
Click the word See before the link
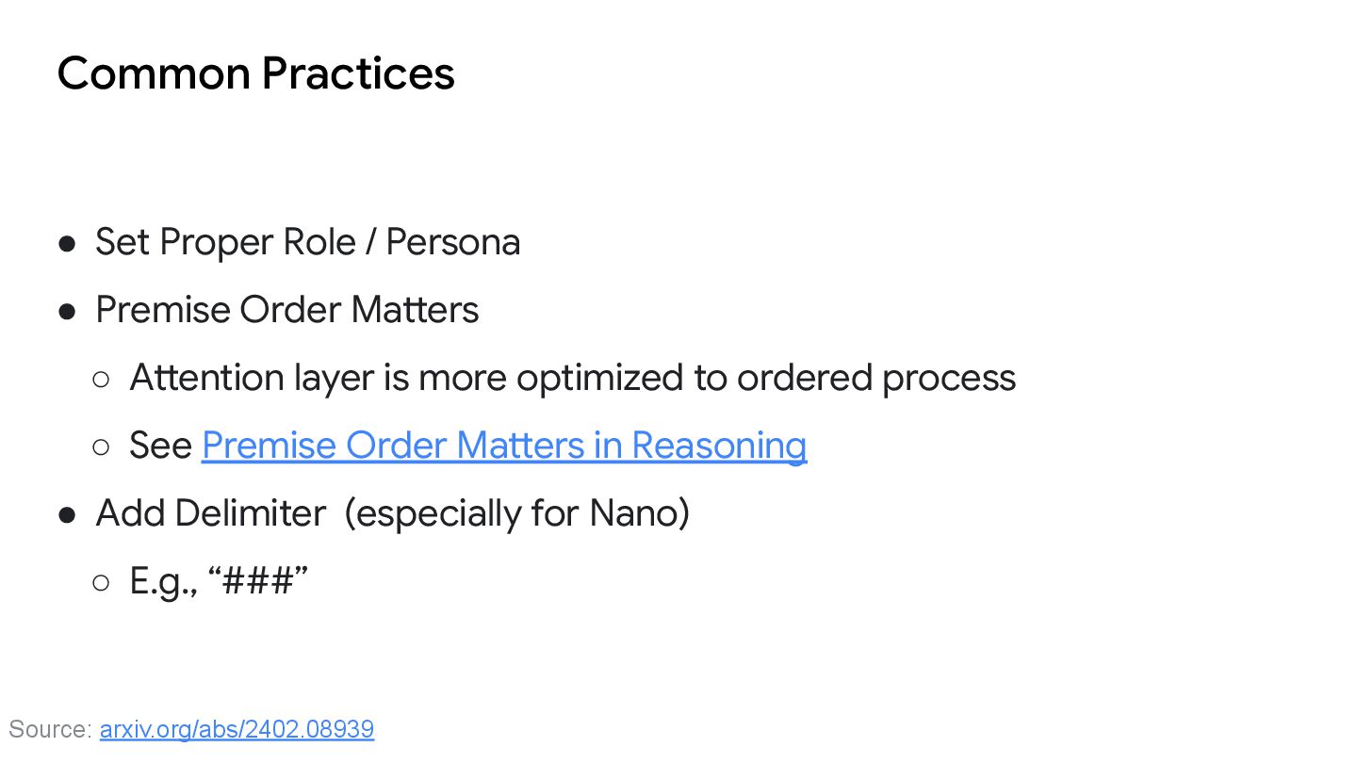(161, 446)
